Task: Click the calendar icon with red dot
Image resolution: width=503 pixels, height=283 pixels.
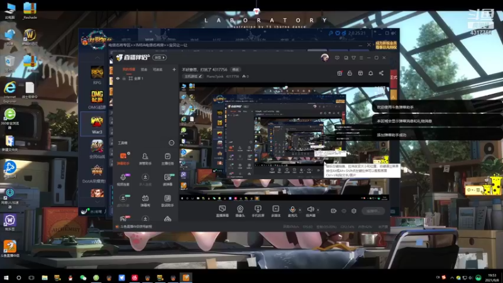Action: pyautogui.click(x=340, y=73)
